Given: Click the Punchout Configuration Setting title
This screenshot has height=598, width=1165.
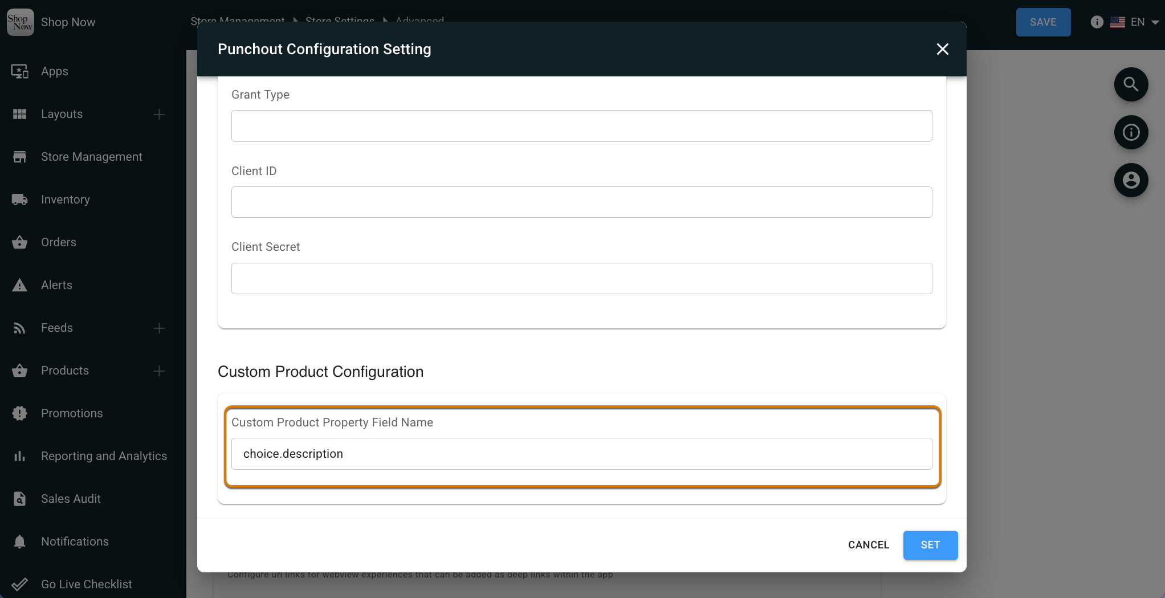Looking at the screenshot, I should 324,49.
